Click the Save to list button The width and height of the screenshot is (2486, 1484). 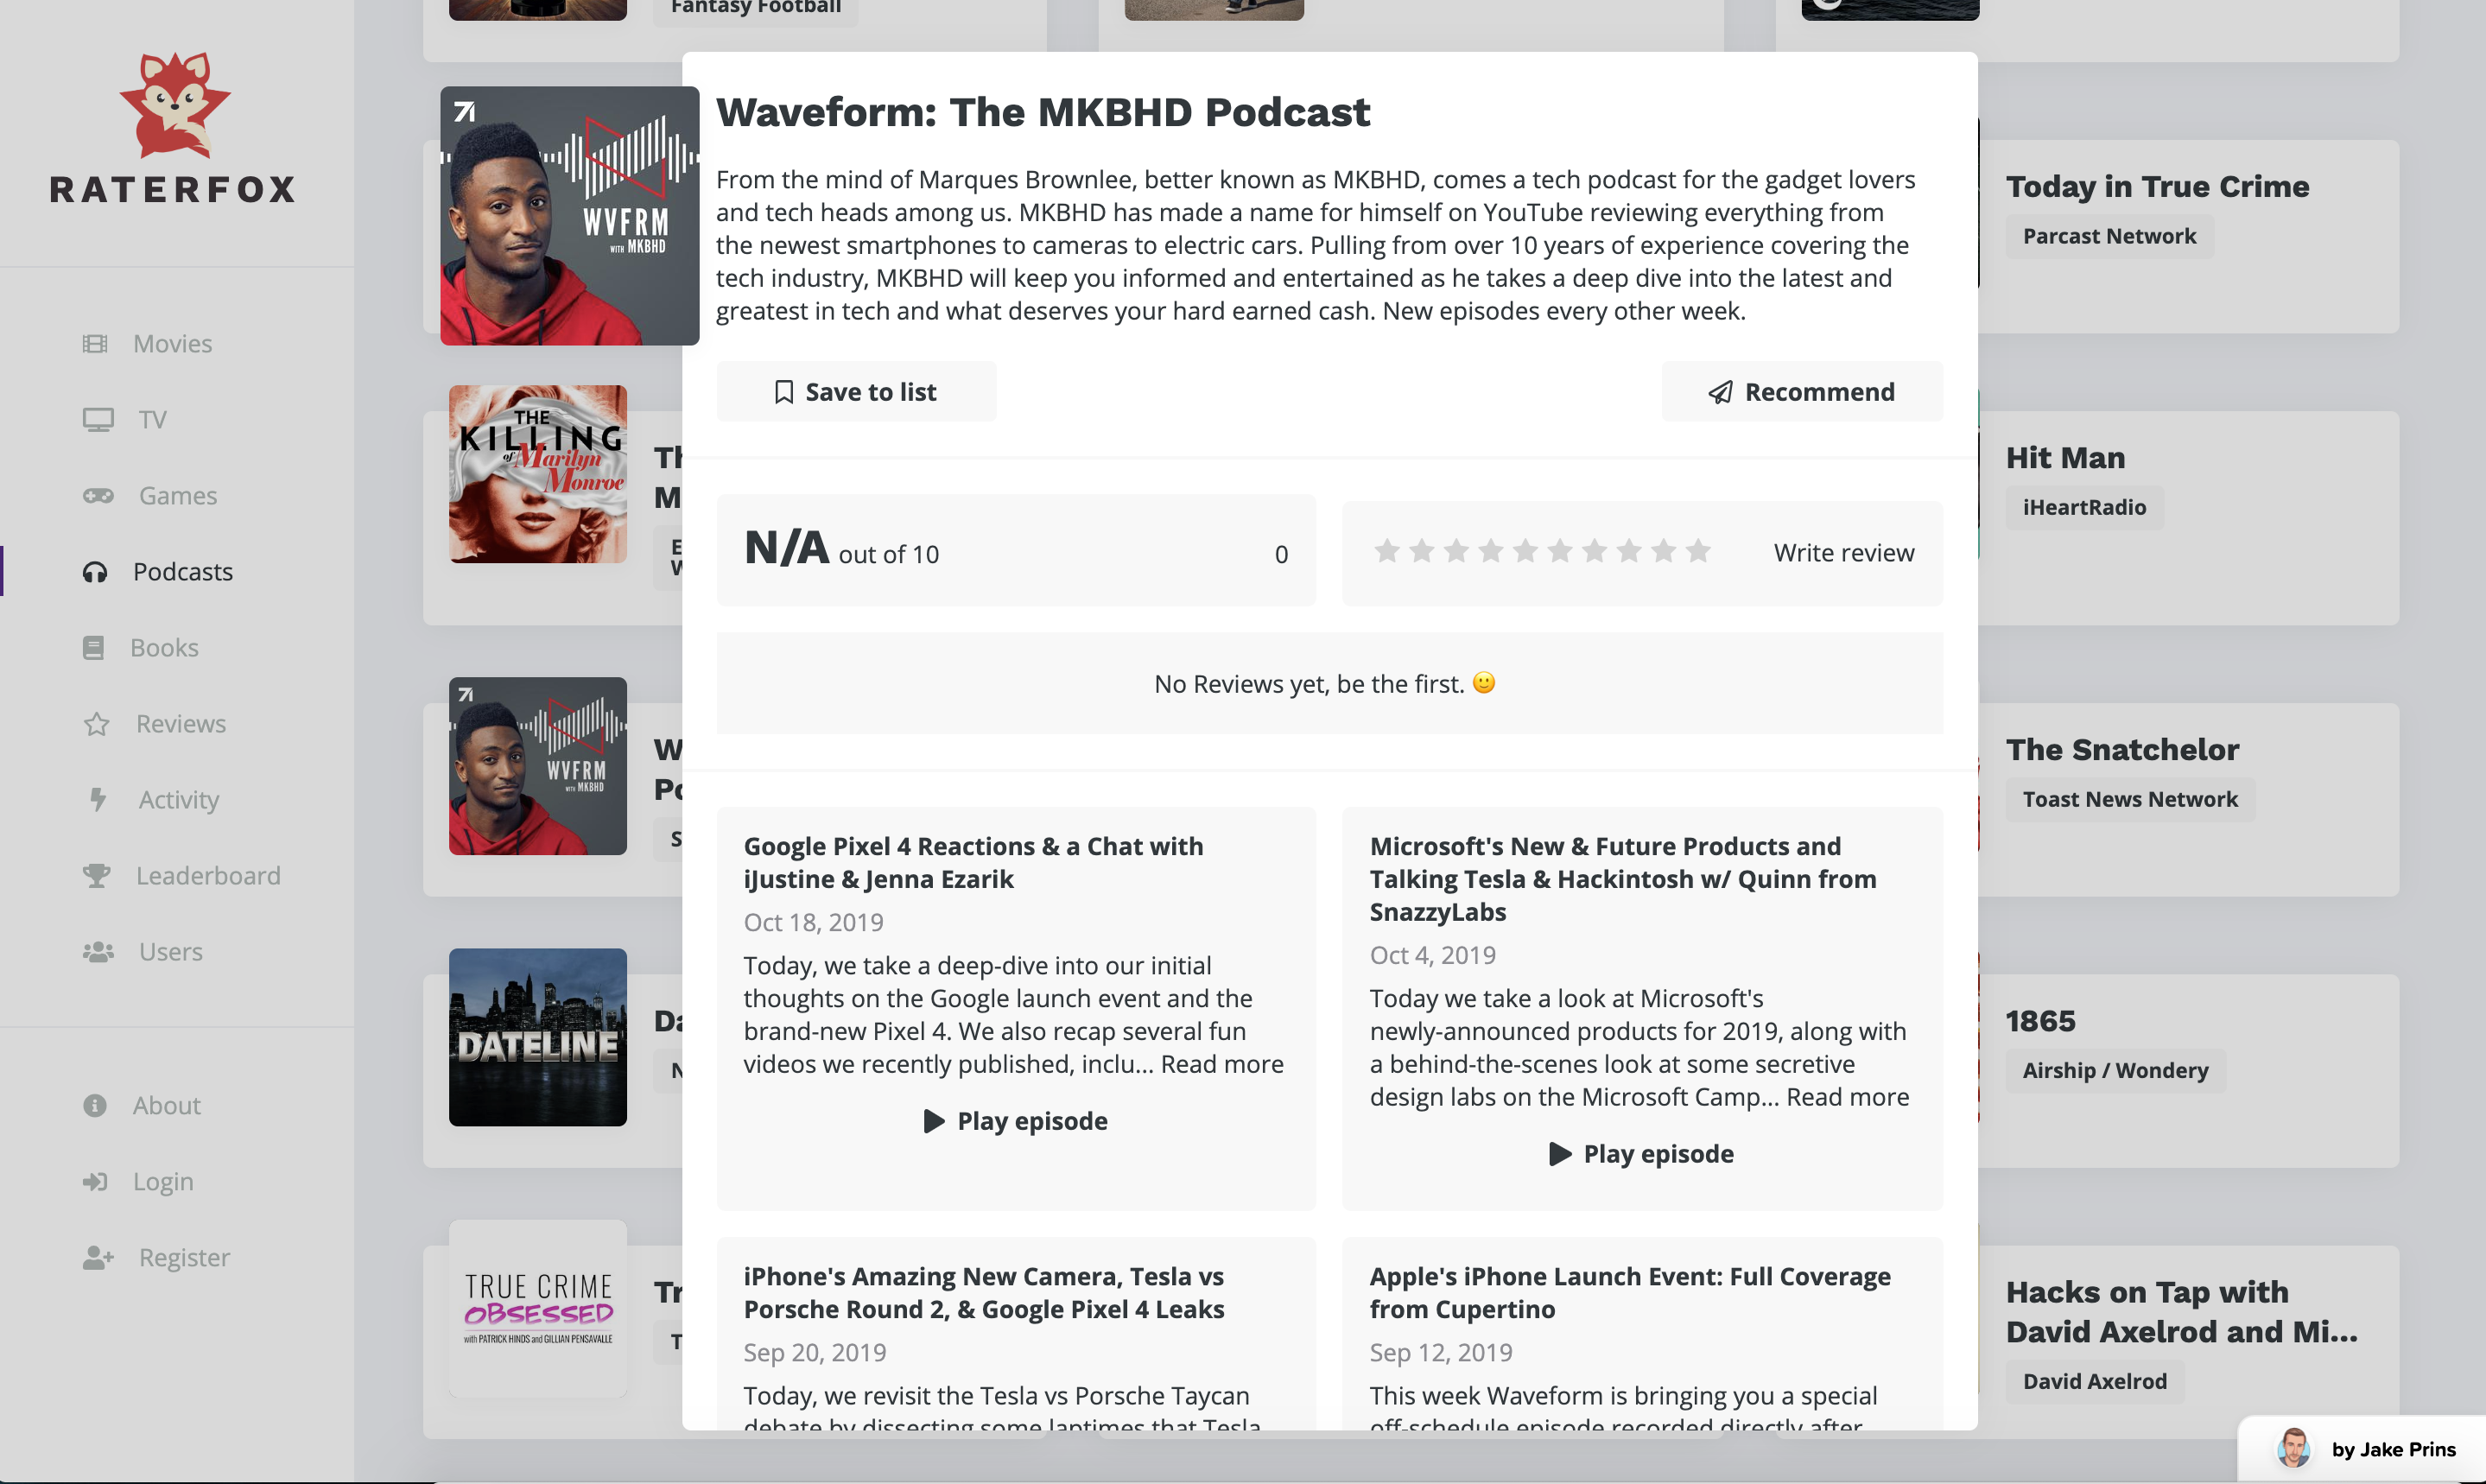(856, 392)
